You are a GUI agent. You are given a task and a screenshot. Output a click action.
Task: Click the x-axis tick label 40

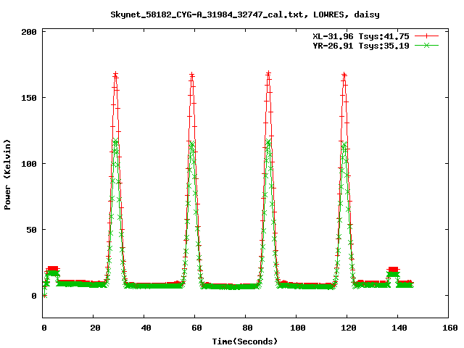click(x=146, y=328)
